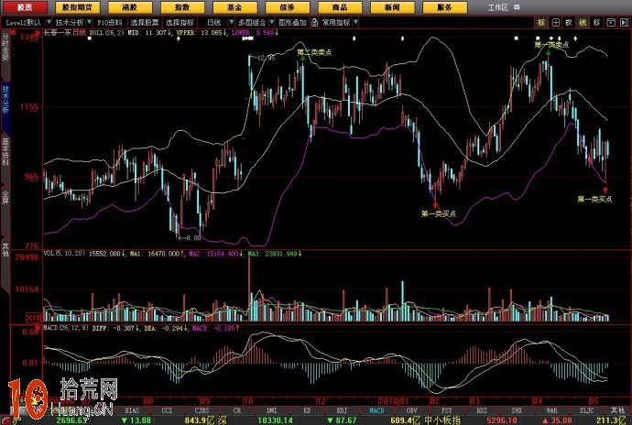Screen dimensions: 632x425
Task: Click the X10 volume scale marker
Action: click(x=34, y=318)
